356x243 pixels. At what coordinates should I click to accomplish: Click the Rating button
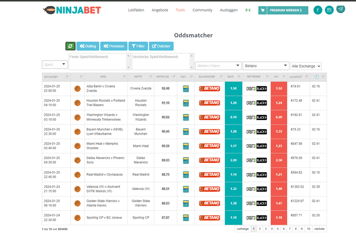[88, 46]
